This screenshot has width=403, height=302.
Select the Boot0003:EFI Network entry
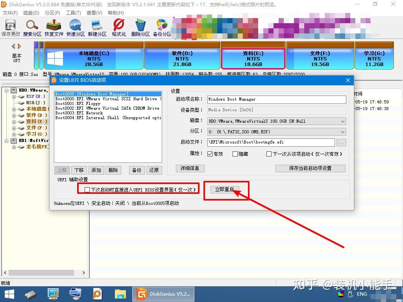(x=79, y=113)
